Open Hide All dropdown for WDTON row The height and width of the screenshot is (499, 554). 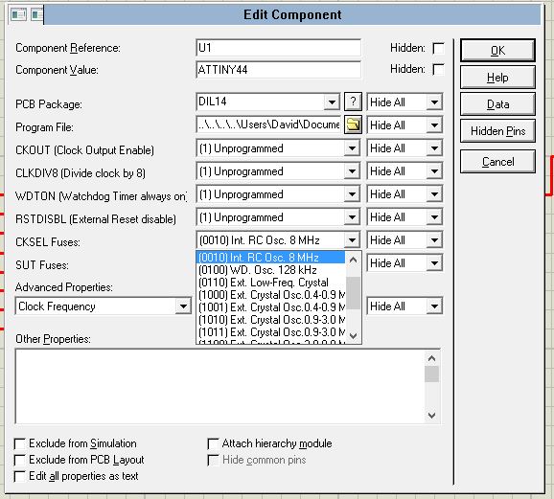click(x=434, y=194)
